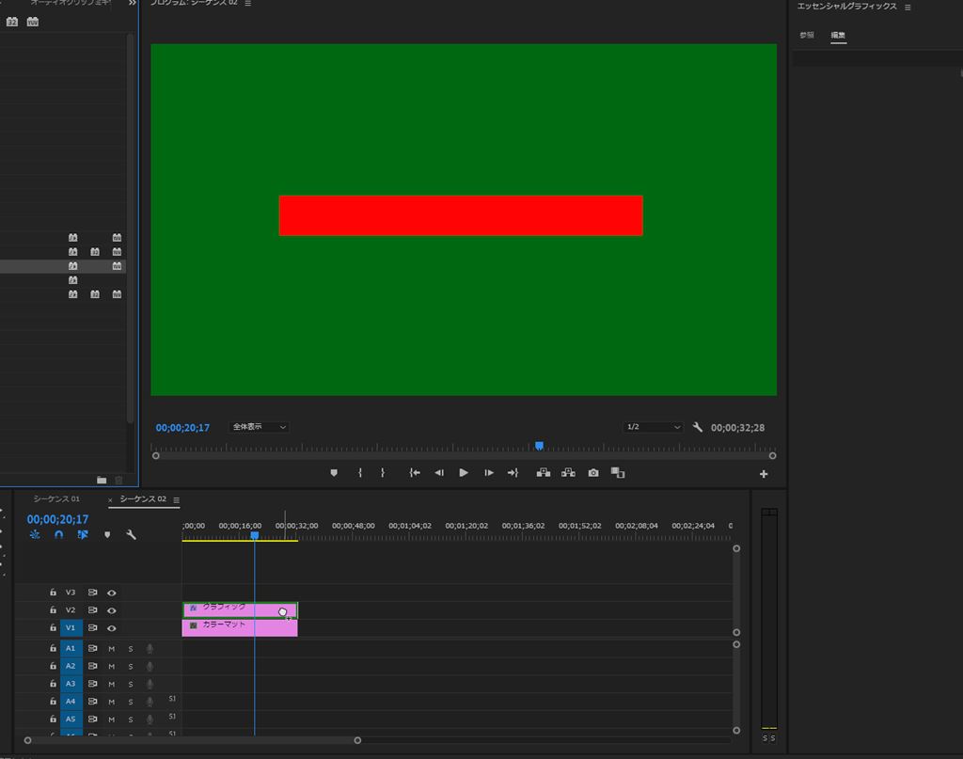This screenshot has height=759, width=963.
Task: Toggle the timeline snap magnet icon
Action: 58,535
